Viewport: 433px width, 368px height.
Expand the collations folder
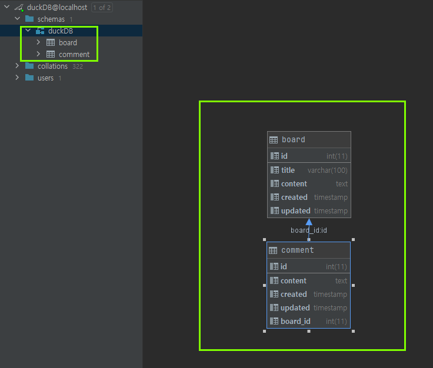17,66
